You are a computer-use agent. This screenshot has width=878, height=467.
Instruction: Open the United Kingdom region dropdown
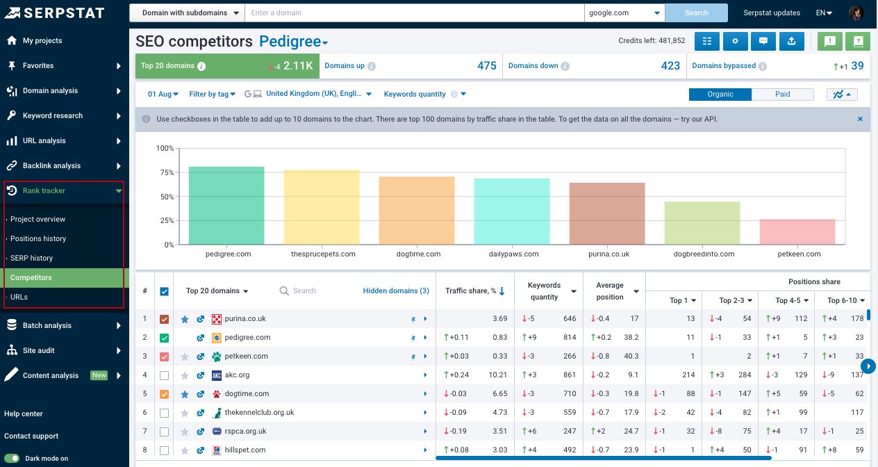point(318,95)
